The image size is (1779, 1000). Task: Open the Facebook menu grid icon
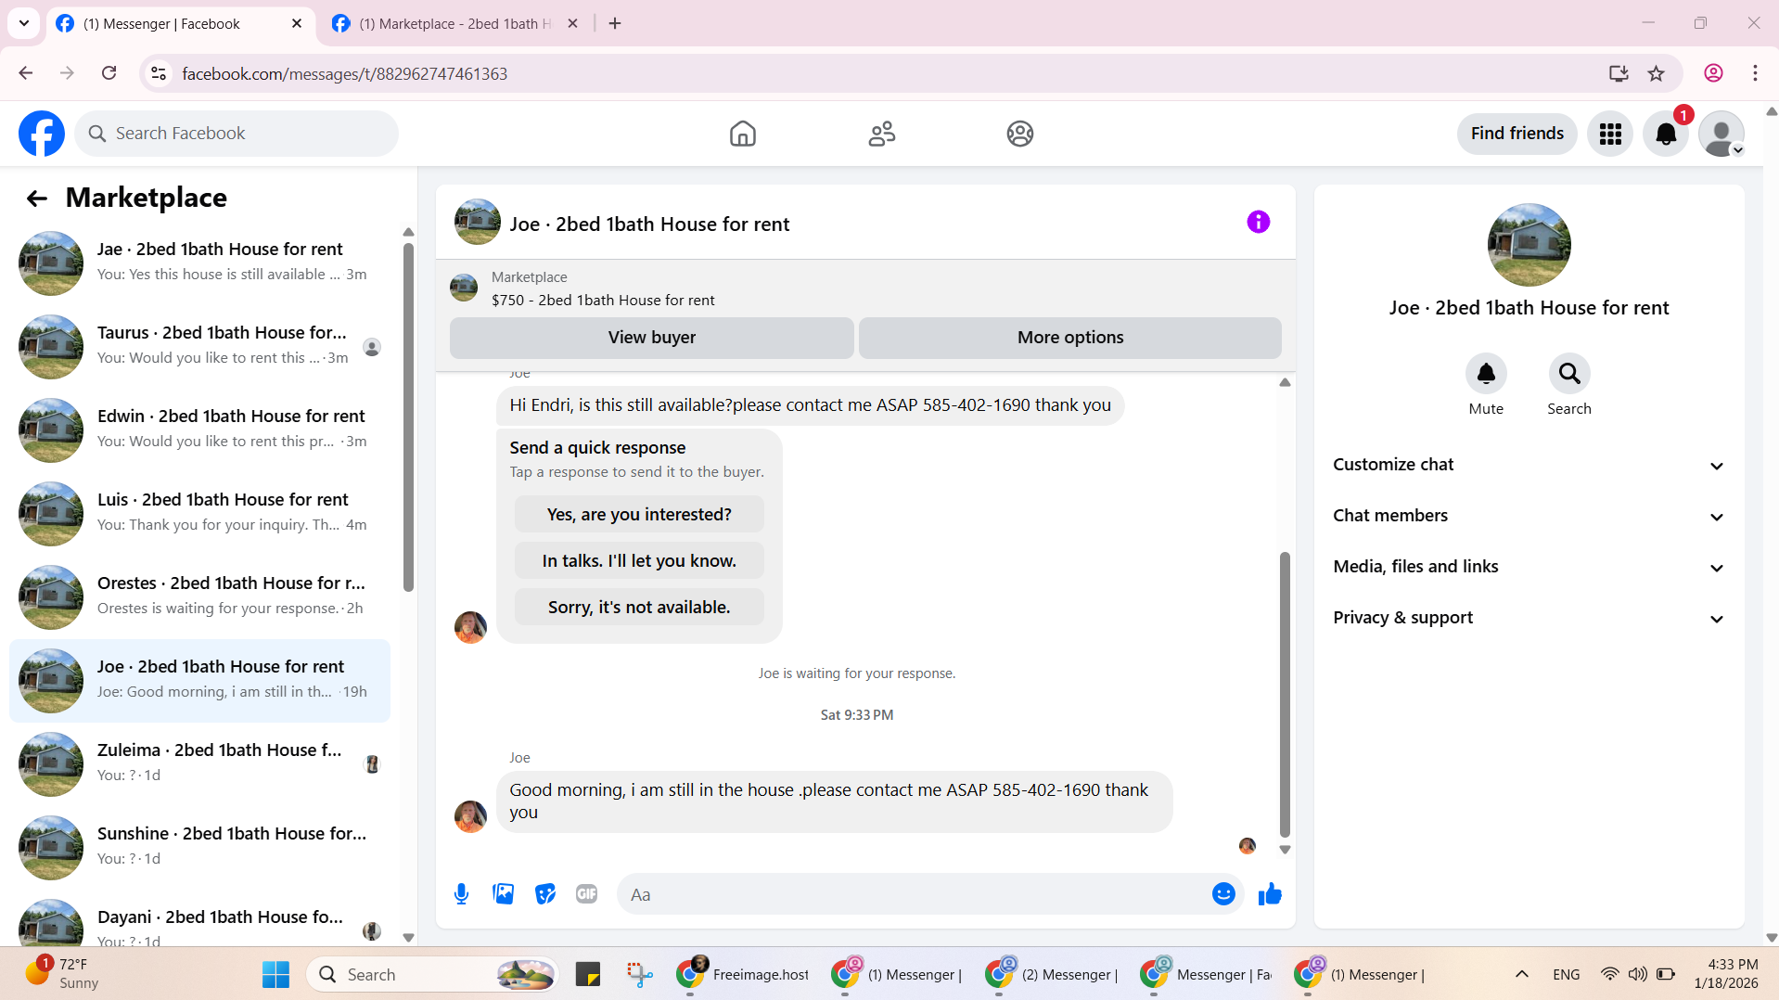(1610, 134)
